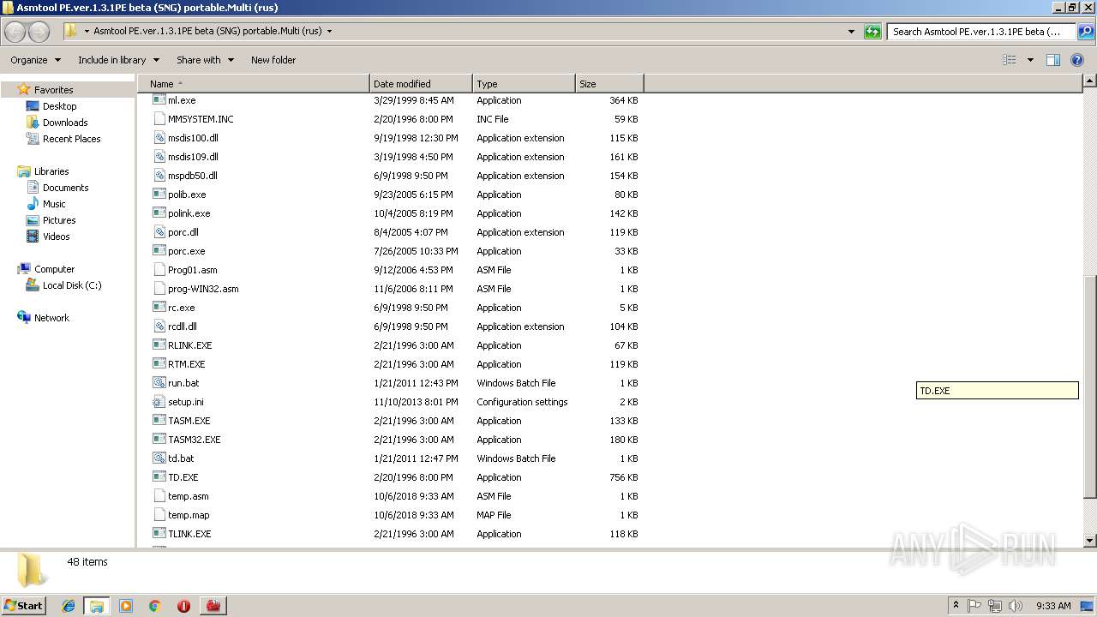
Task: Open Windows Explorer help
Action: point(1078,60)
